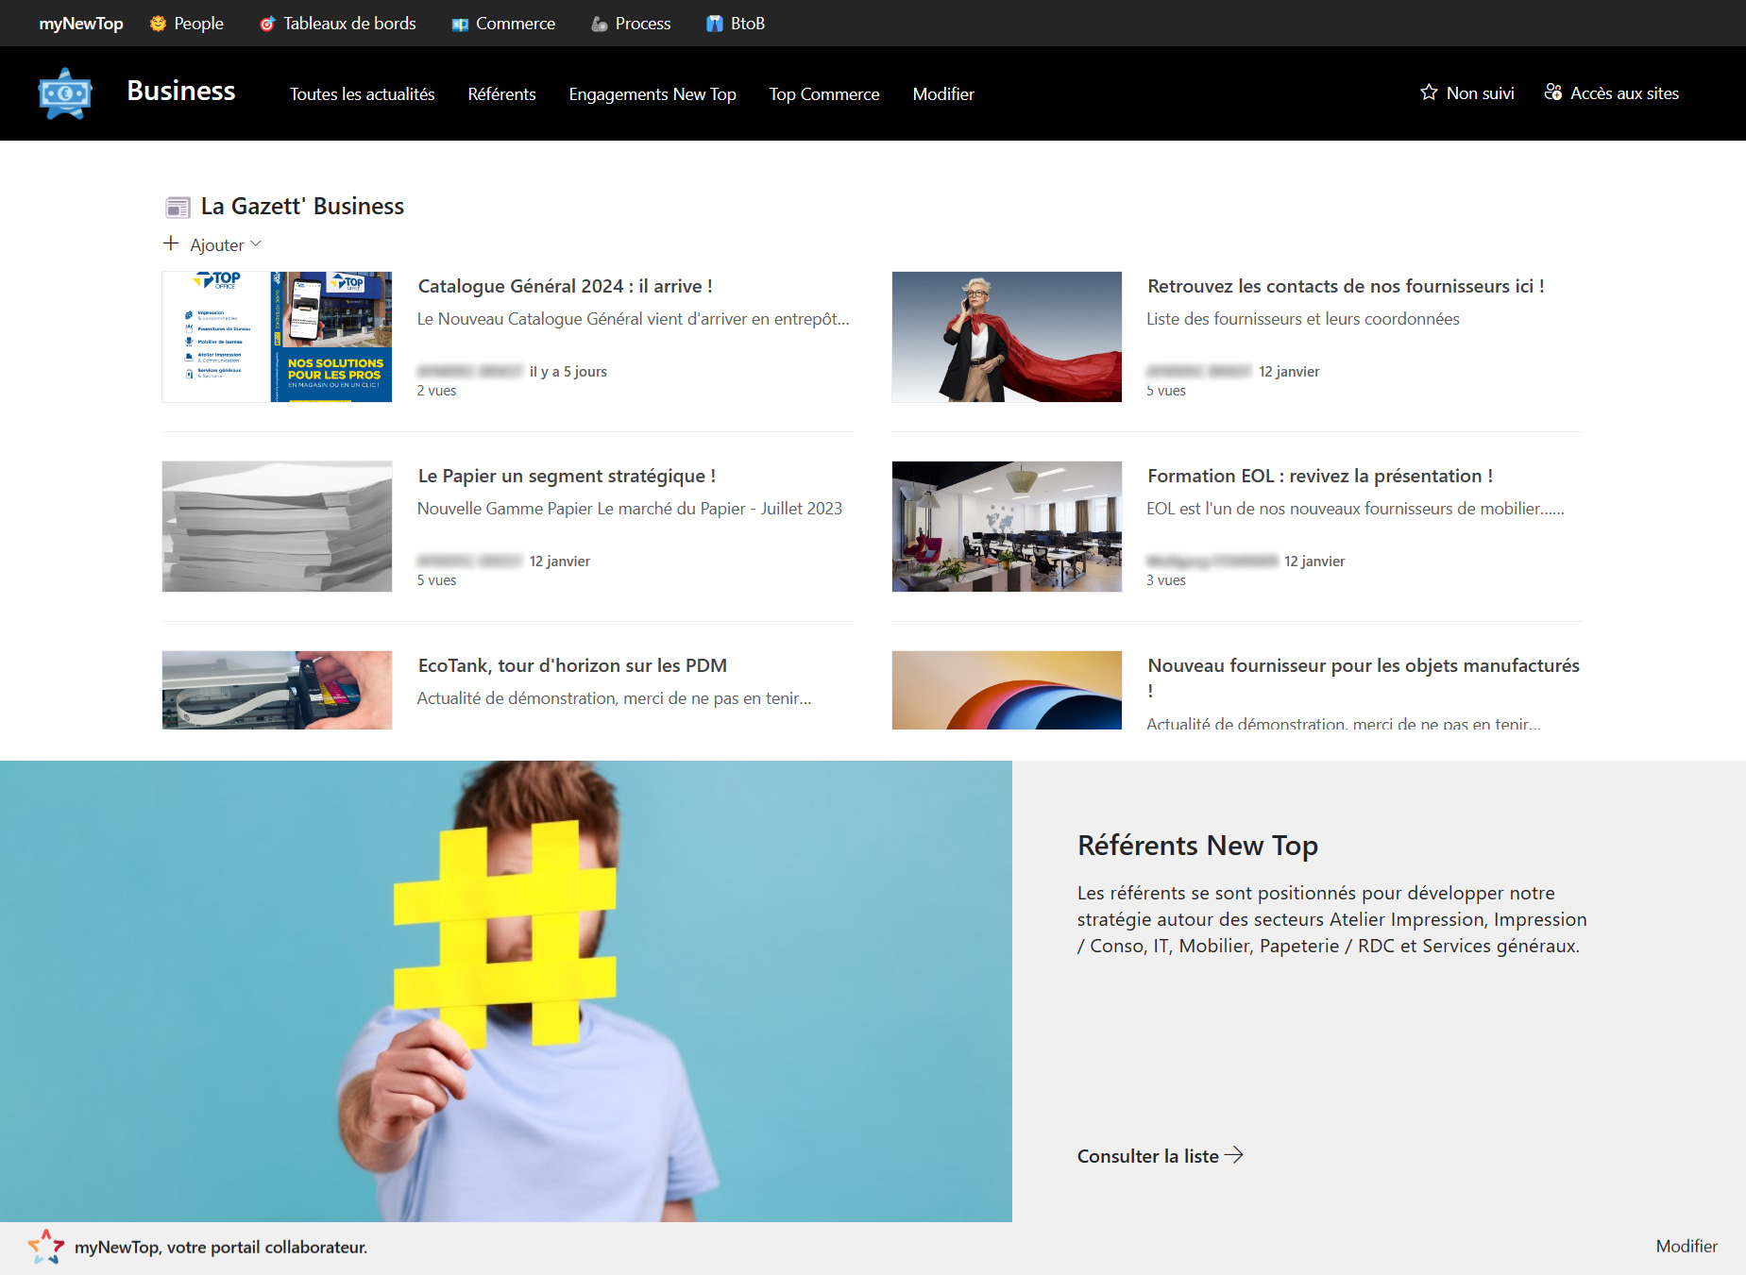Click the arrow icon after Consulter la liste
This screenshot has width=1746, height=1275.
pos(1234,1155)
